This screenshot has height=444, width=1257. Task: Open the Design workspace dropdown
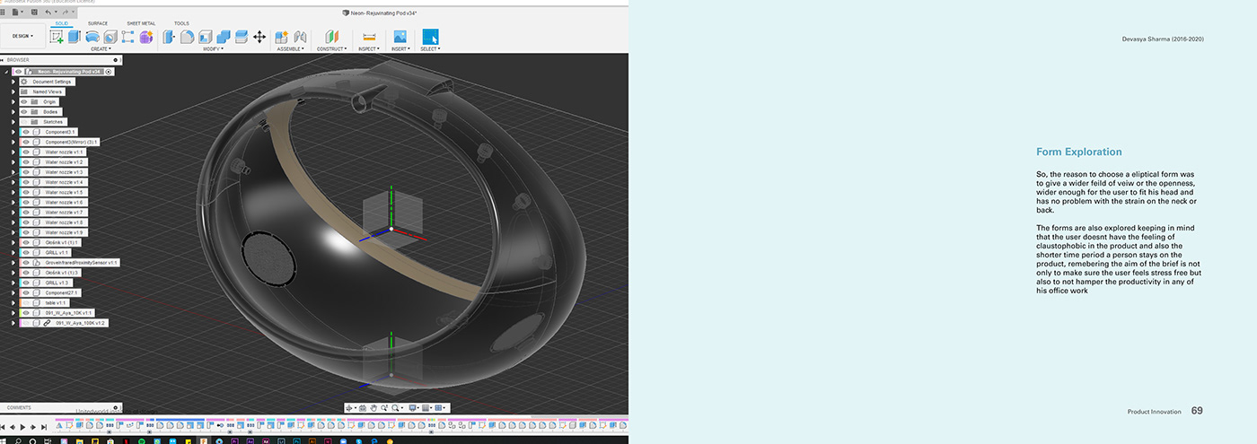pos(22,37)
